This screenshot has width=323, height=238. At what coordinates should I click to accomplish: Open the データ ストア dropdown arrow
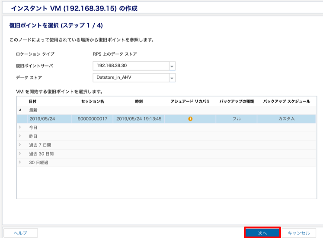coord(172,78)
